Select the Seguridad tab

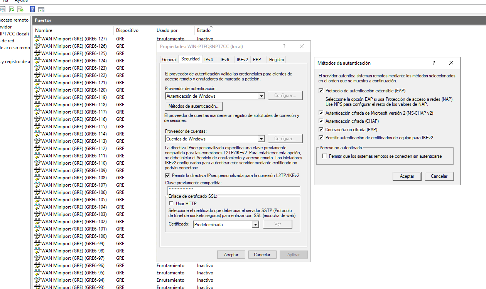191,59
